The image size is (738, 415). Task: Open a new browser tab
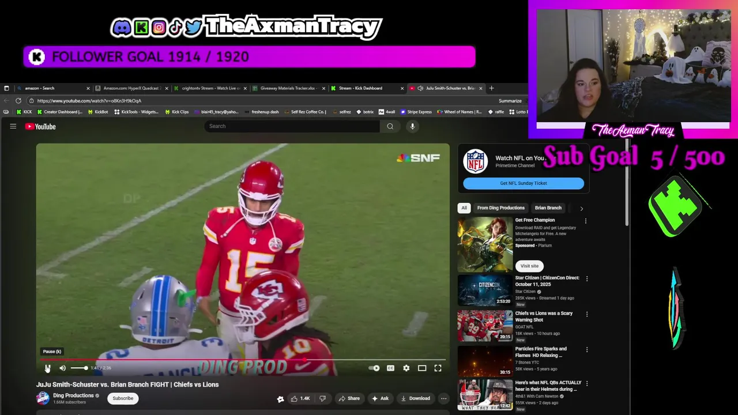[x=491, y=88]
